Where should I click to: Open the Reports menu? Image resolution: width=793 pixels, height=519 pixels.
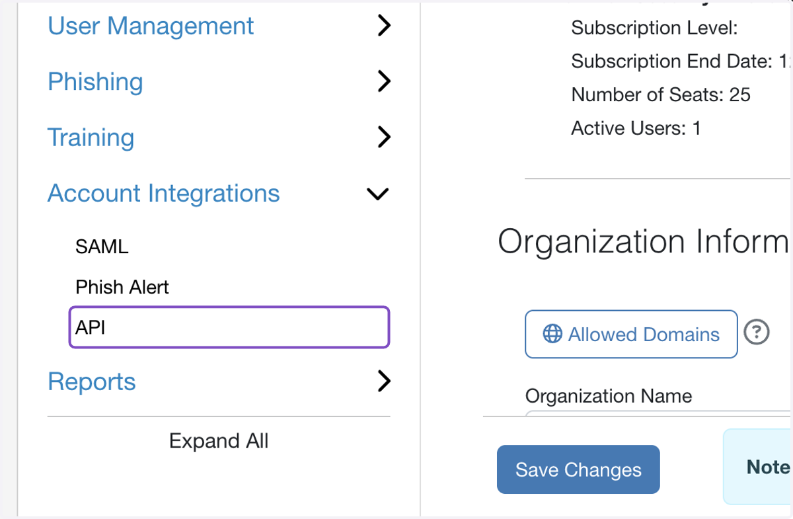click(x=92, y=381)
